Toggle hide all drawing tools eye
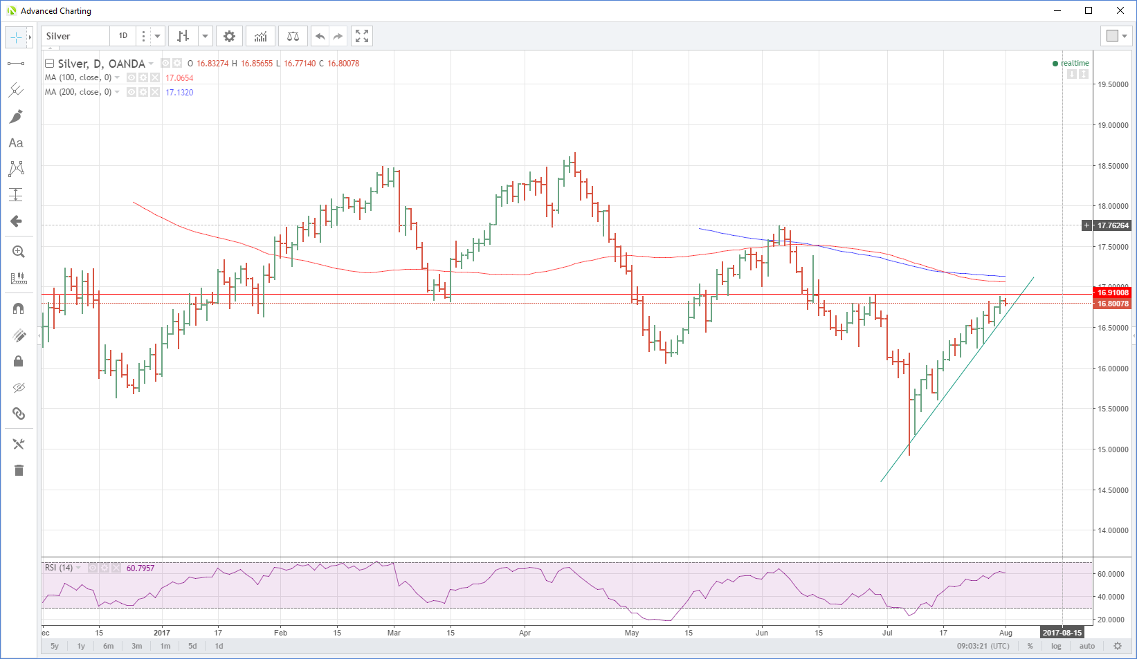Screen dimensions: 1137x659 (x=19, y=387)
